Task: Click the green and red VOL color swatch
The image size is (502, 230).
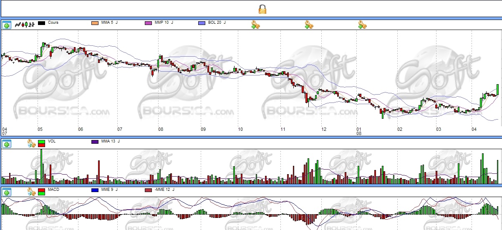Action: [x=41, y=144]
